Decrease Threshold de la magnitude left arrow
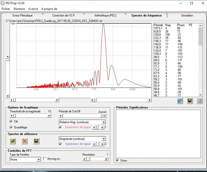 (x=12, y=116)
